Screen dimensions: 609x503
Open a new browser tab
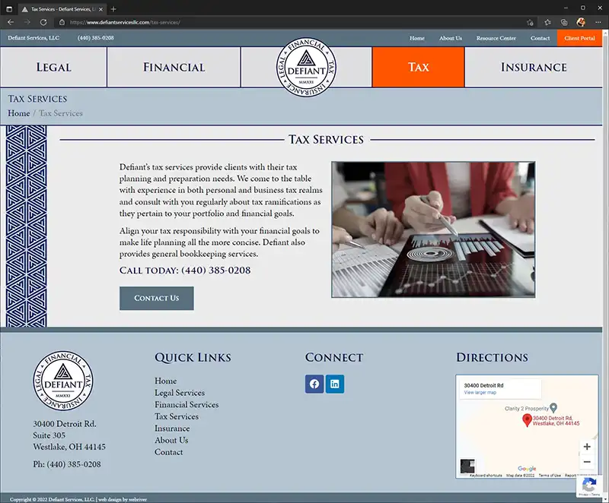pyautogui.click(x=113, y=9)
